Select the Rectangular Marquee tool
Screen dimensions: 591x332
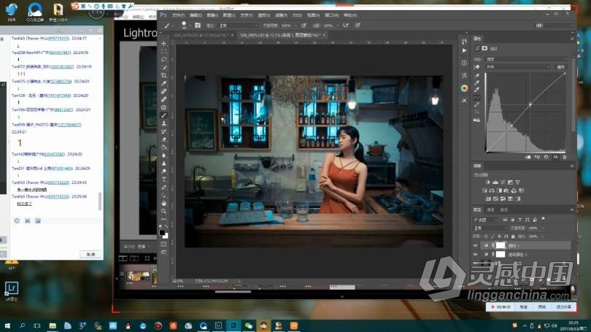[163, 51]
